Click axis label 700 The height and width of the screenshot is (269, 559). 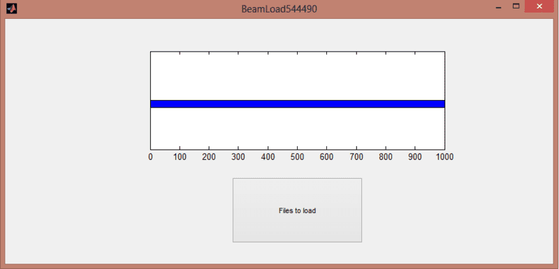click(356, 157)
